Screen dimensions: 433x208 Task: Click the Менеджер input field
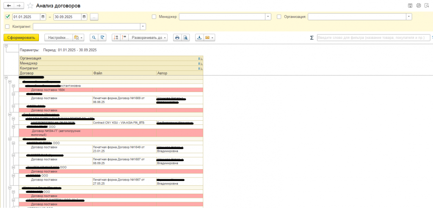(x=222, y=17)
